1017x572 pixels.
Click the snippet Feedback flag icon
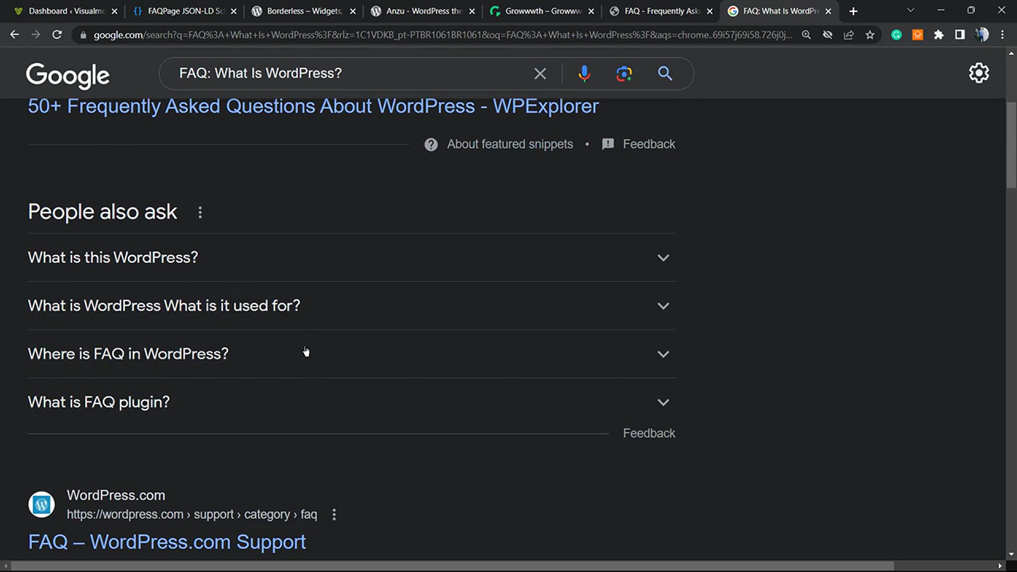(608, 144)
